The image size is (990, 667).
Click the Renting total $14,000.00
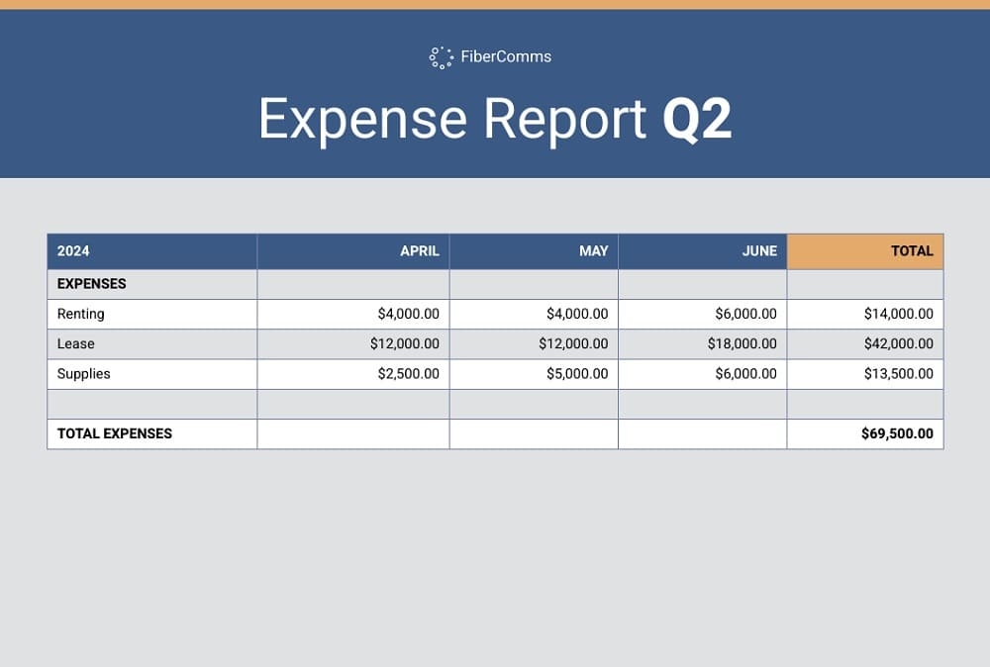[898, 314]
